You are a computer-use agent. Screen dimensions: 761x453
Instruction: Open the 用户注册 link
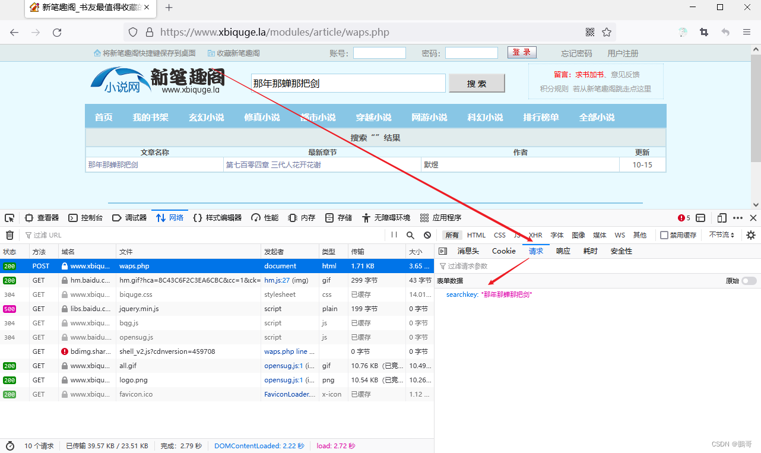click(623, 53)
